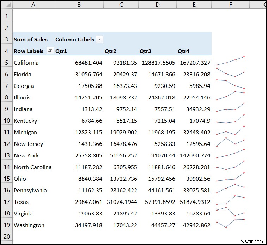Screen dimensions: 267x245
Task: Click New York Qtr4 value 142090.774
Action: (x=194, y=156)
